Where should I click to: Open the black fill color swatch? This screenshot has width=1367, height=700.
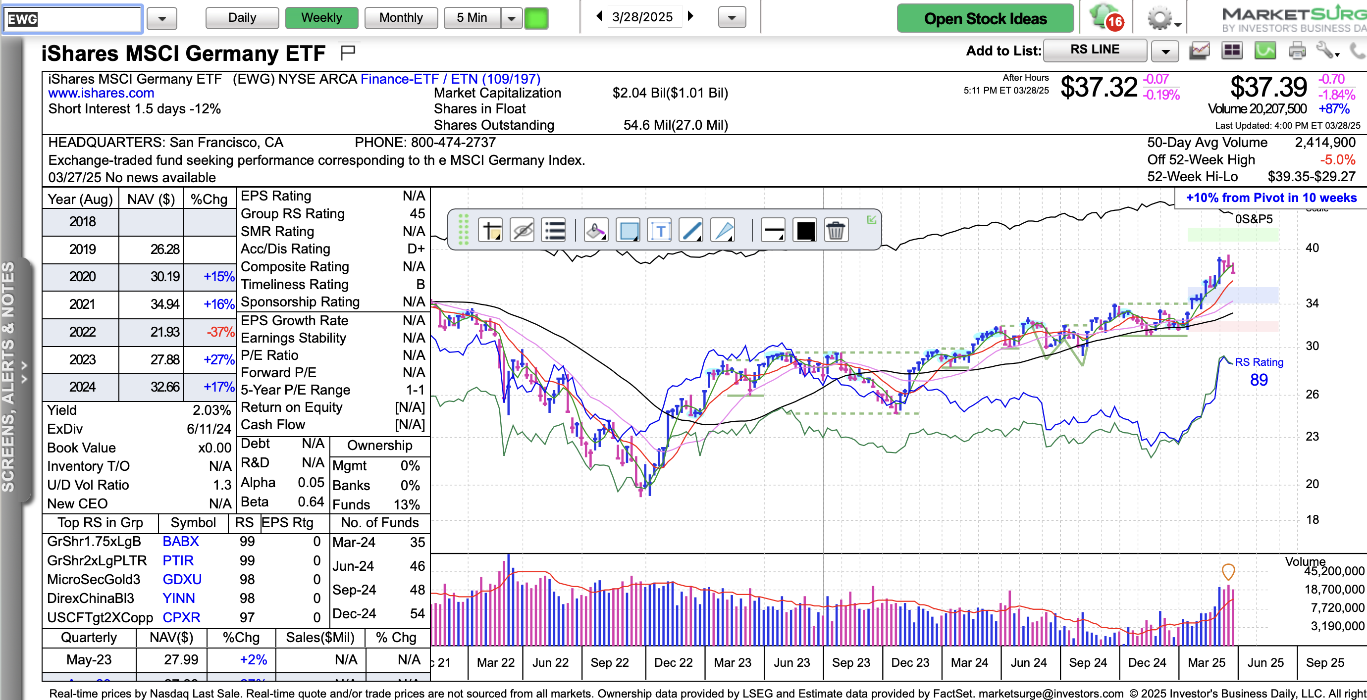[805, 231]
